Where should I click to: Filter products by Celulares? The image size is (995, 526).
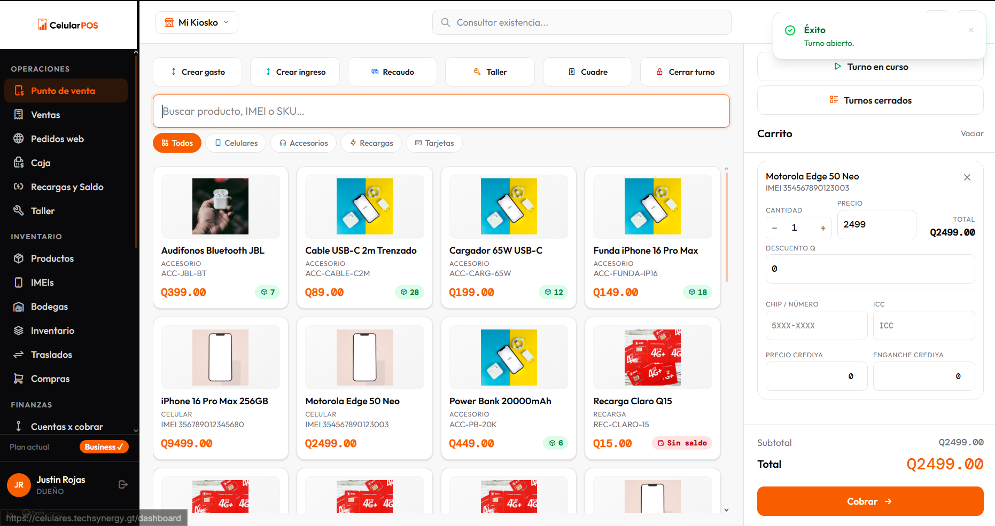point(236,143)
